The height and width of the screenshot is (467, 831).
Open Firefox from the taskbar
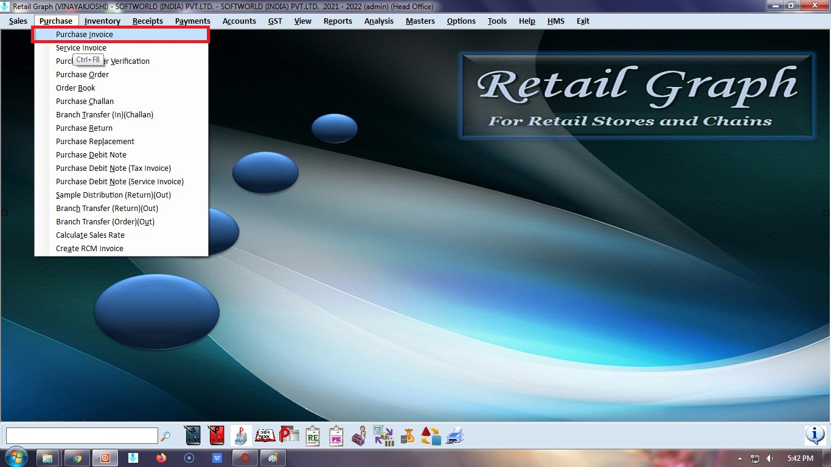[161, 458]
